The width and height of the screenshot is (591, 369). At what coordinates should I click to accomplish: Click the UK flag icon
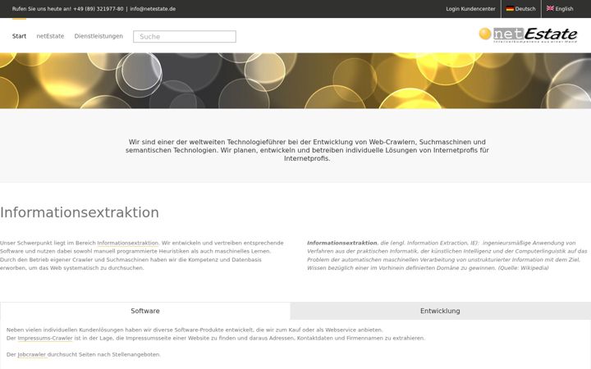pos(550,8)
